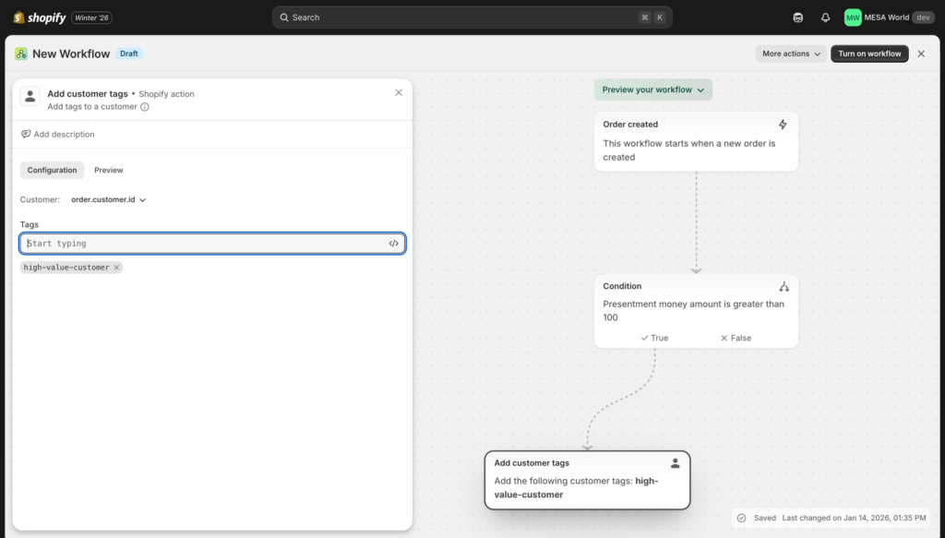
Task: Click the checkmark icon next to Saved status
Action: click(741, 518)
